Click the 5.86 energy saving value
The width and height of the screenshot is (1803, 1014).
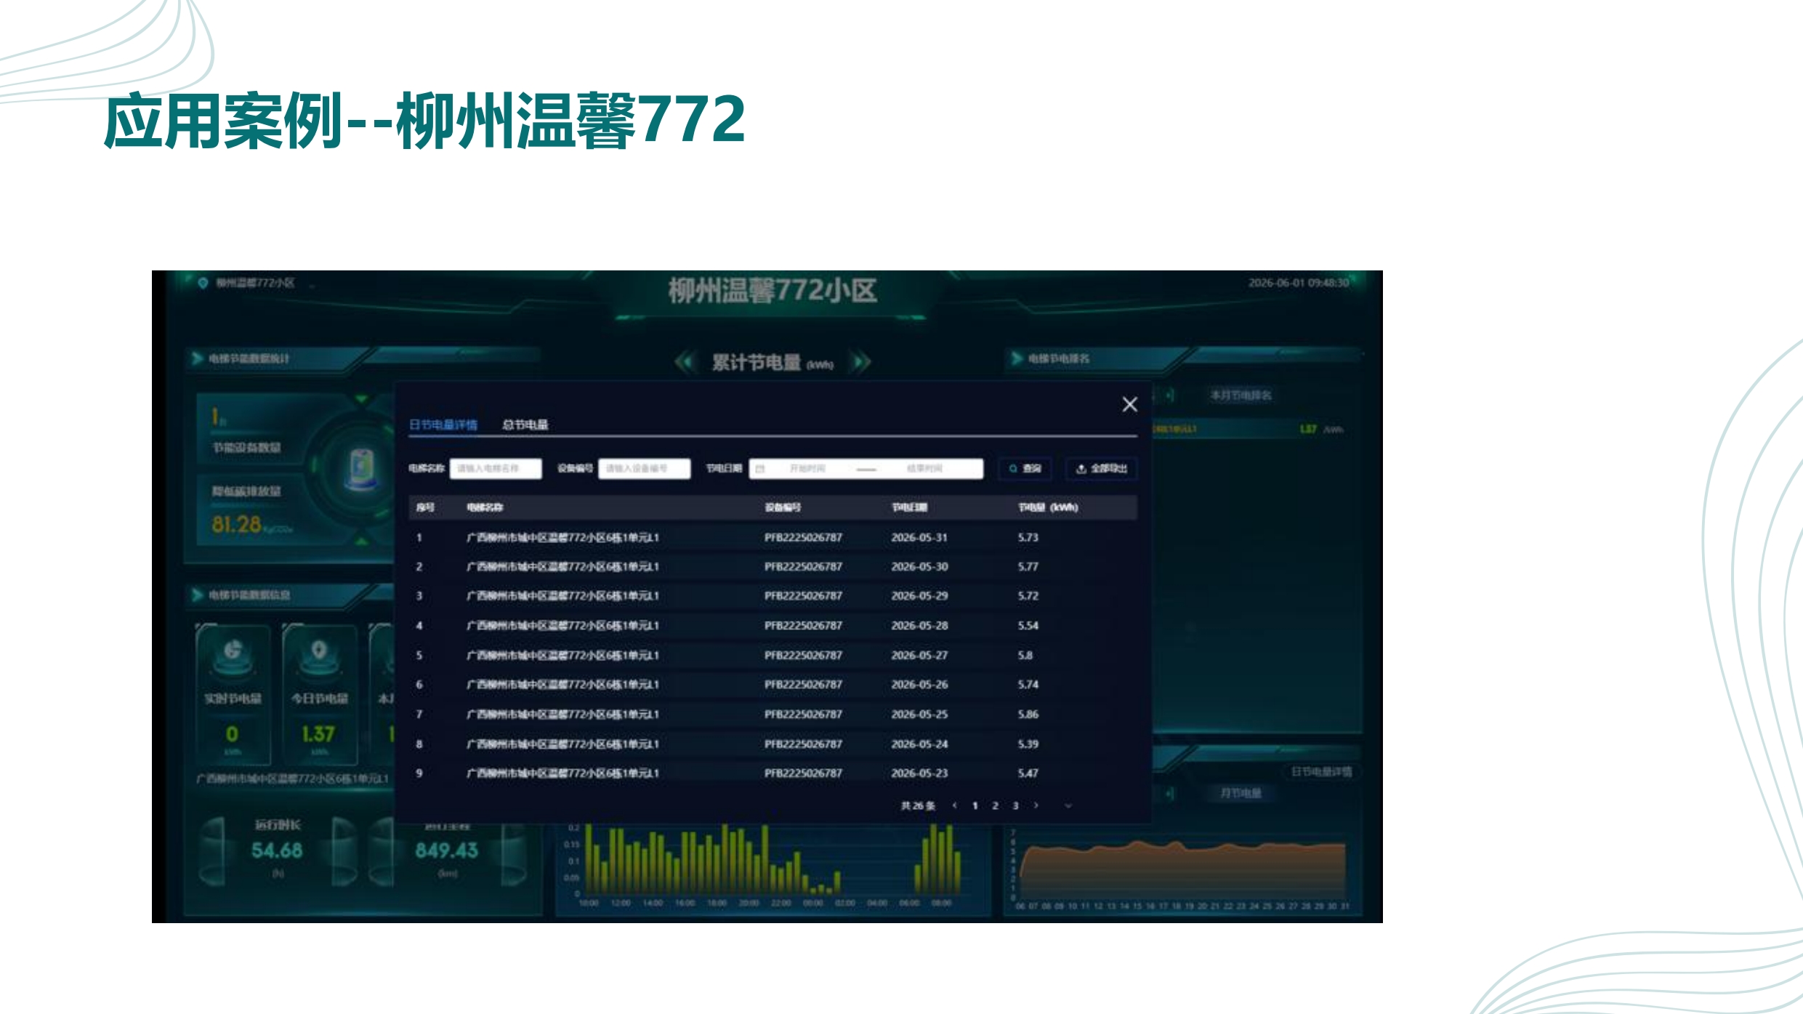(x=1028, y=714)
